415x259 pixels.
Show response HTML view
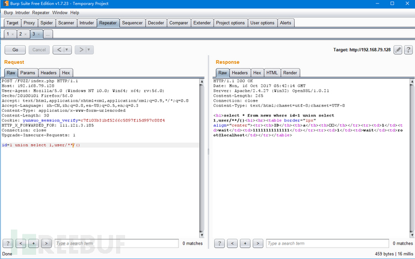pos(272,73)
